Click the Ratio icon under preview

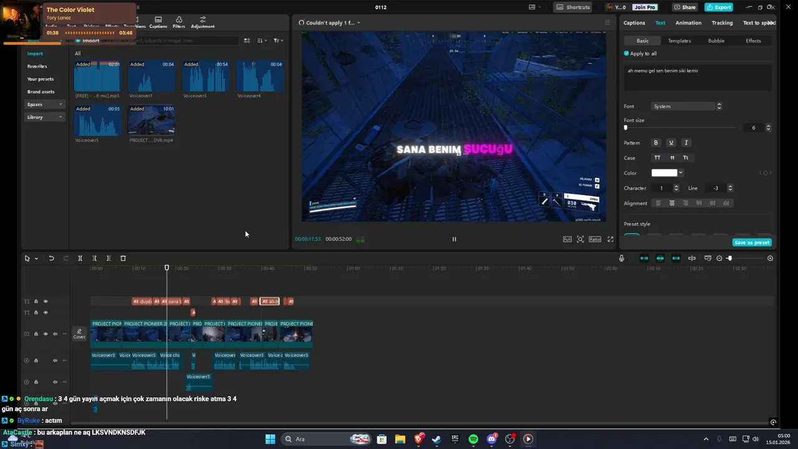tap(595, 239)
